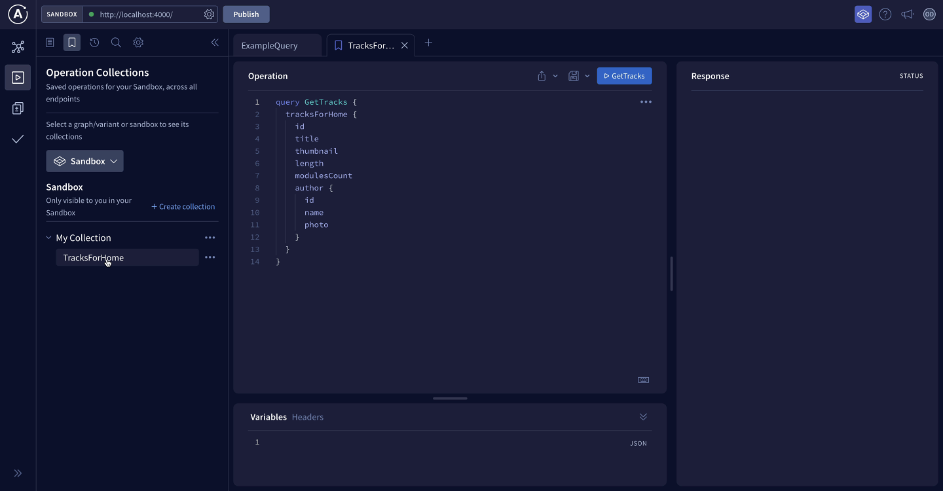The image size is (943, 491).
Task: Click Create collection link
Action: pos(183,207)
